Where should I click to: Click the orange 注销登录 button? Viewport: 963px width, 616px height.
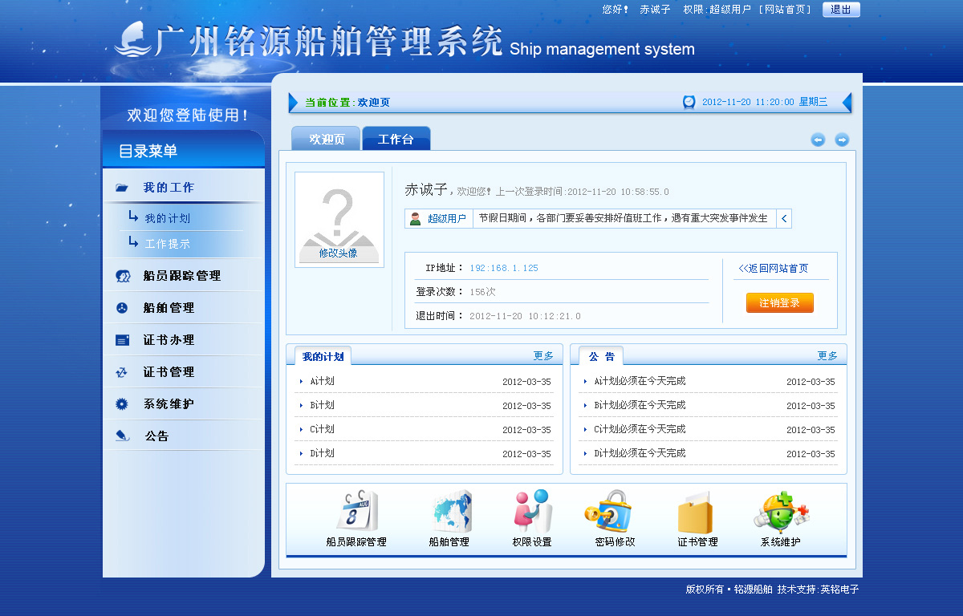(x=780, y=303)
